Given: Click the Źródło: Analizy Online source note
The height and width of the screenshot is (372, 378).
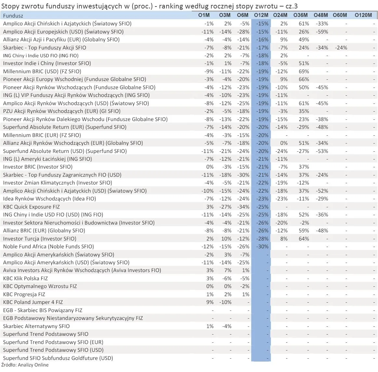Looking at the screenshot, I should [x=25, y=365].
